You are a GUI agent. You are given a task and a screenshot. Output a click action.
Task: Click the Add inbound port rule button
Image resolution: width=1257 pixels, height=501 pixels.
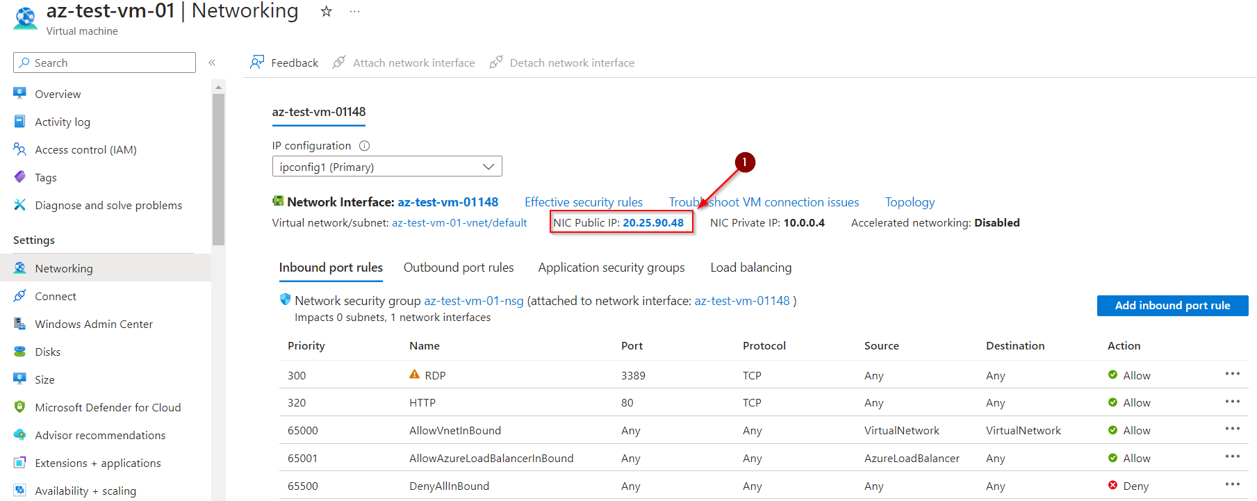[x=1173, y=306]
